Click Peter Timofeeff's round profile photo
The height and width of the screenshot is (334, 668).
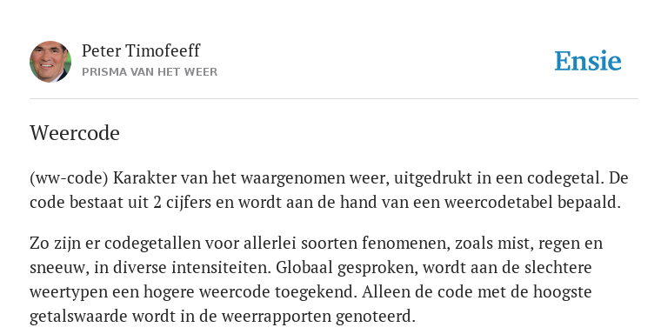coord(50,62)
